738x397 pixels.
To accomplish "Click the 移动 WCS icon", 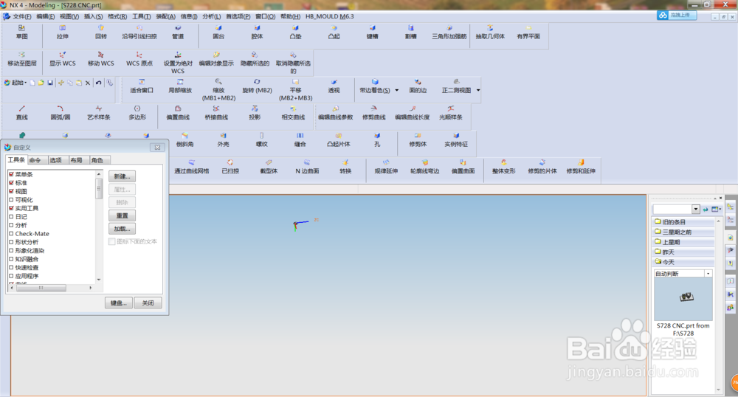I will (x=100, y=55).
